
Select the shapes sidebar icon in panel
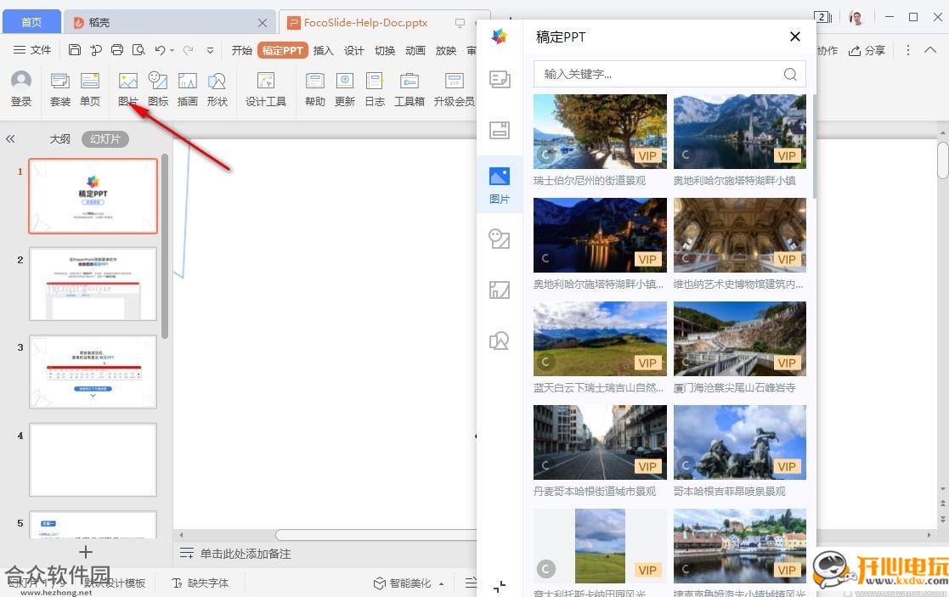500,341
